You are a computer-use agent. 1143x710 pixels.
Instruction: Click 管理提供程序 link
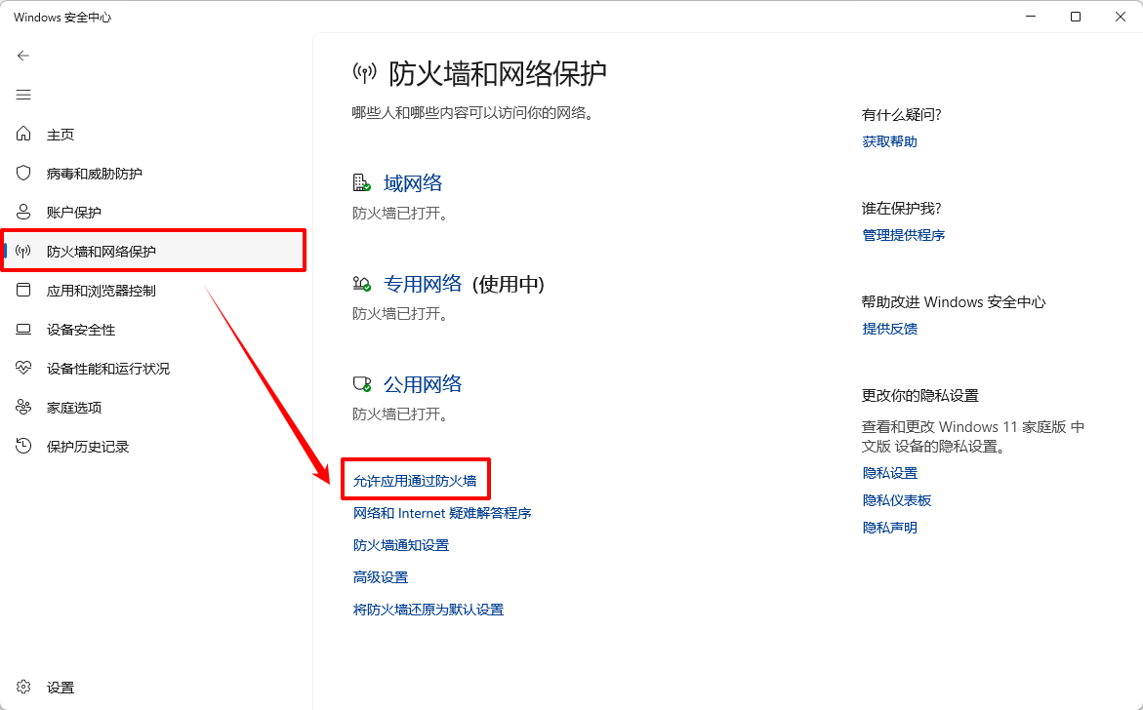903,234
